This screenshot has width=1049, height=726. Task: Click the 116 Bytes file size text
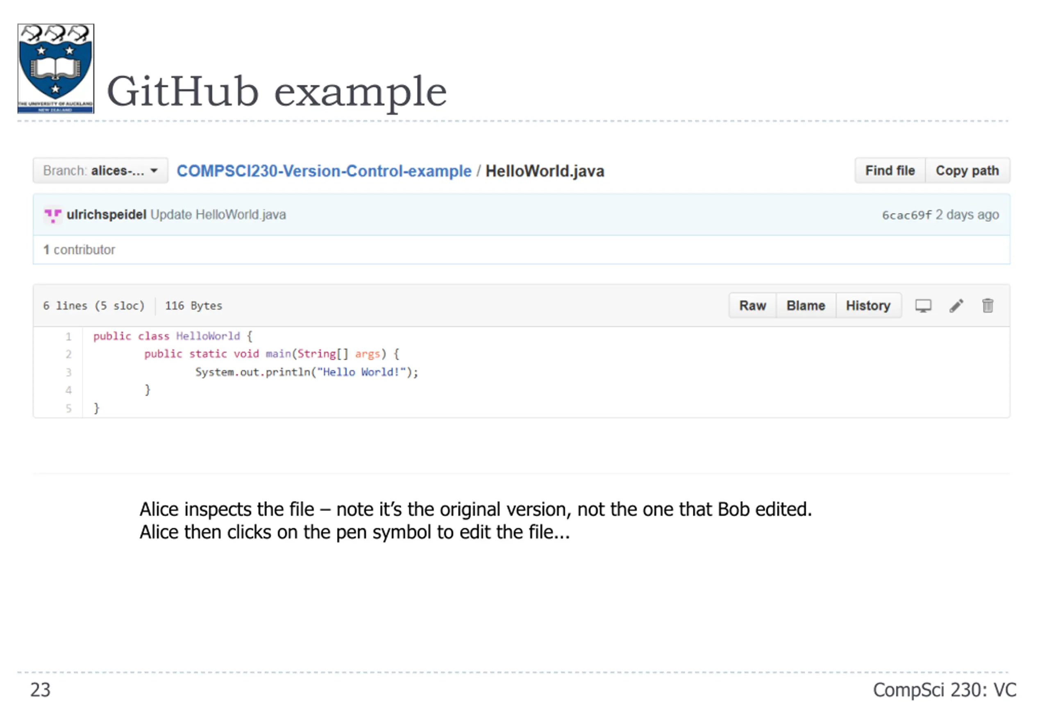point(193,306)
